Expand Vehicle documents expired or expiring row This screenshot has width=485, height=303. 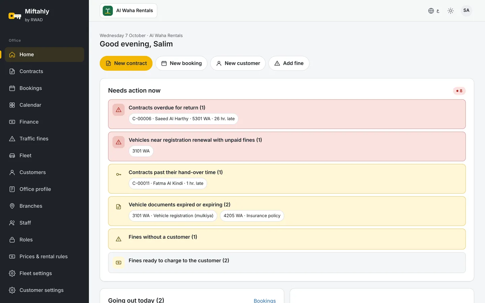click(x=287, y=211)
